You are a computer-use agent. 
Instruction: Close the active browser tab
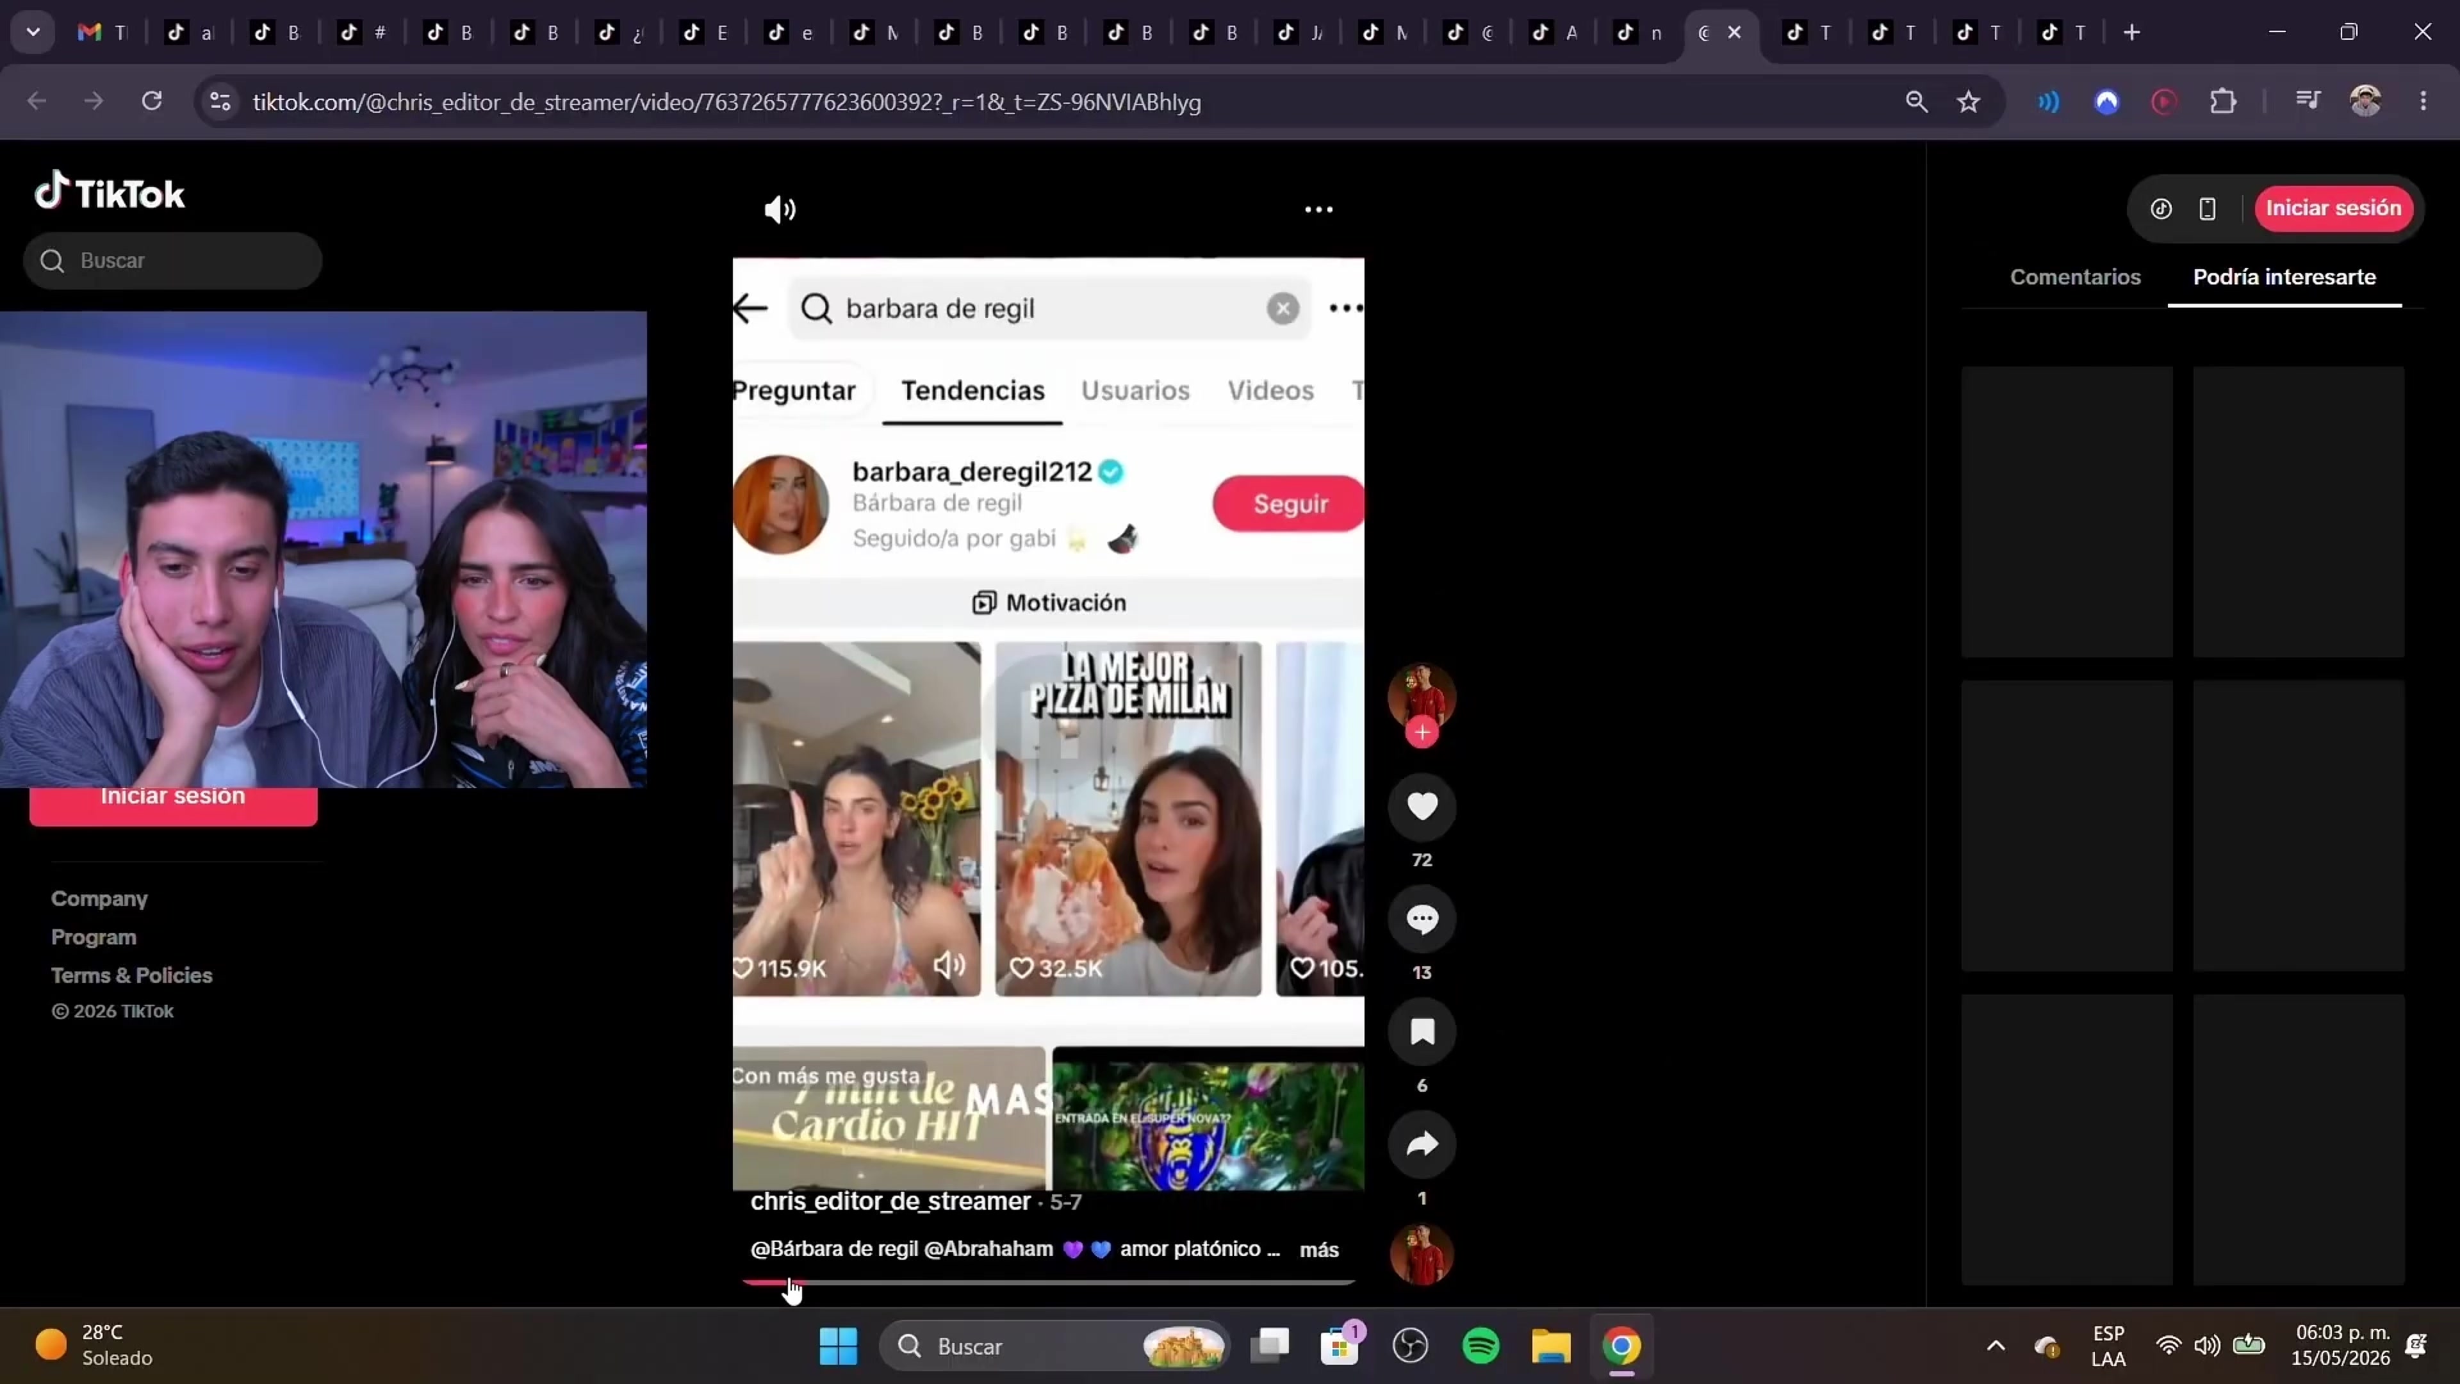pos(1734,33)
